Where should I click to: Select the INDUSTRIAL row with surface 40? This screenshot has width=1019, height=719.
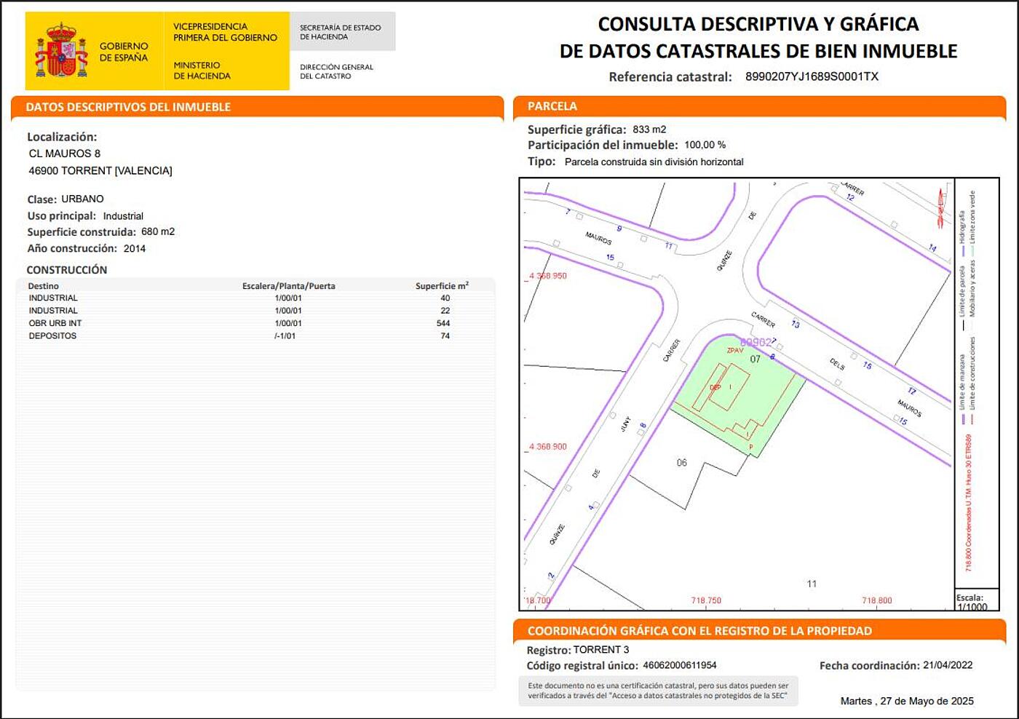click(255, 298)
